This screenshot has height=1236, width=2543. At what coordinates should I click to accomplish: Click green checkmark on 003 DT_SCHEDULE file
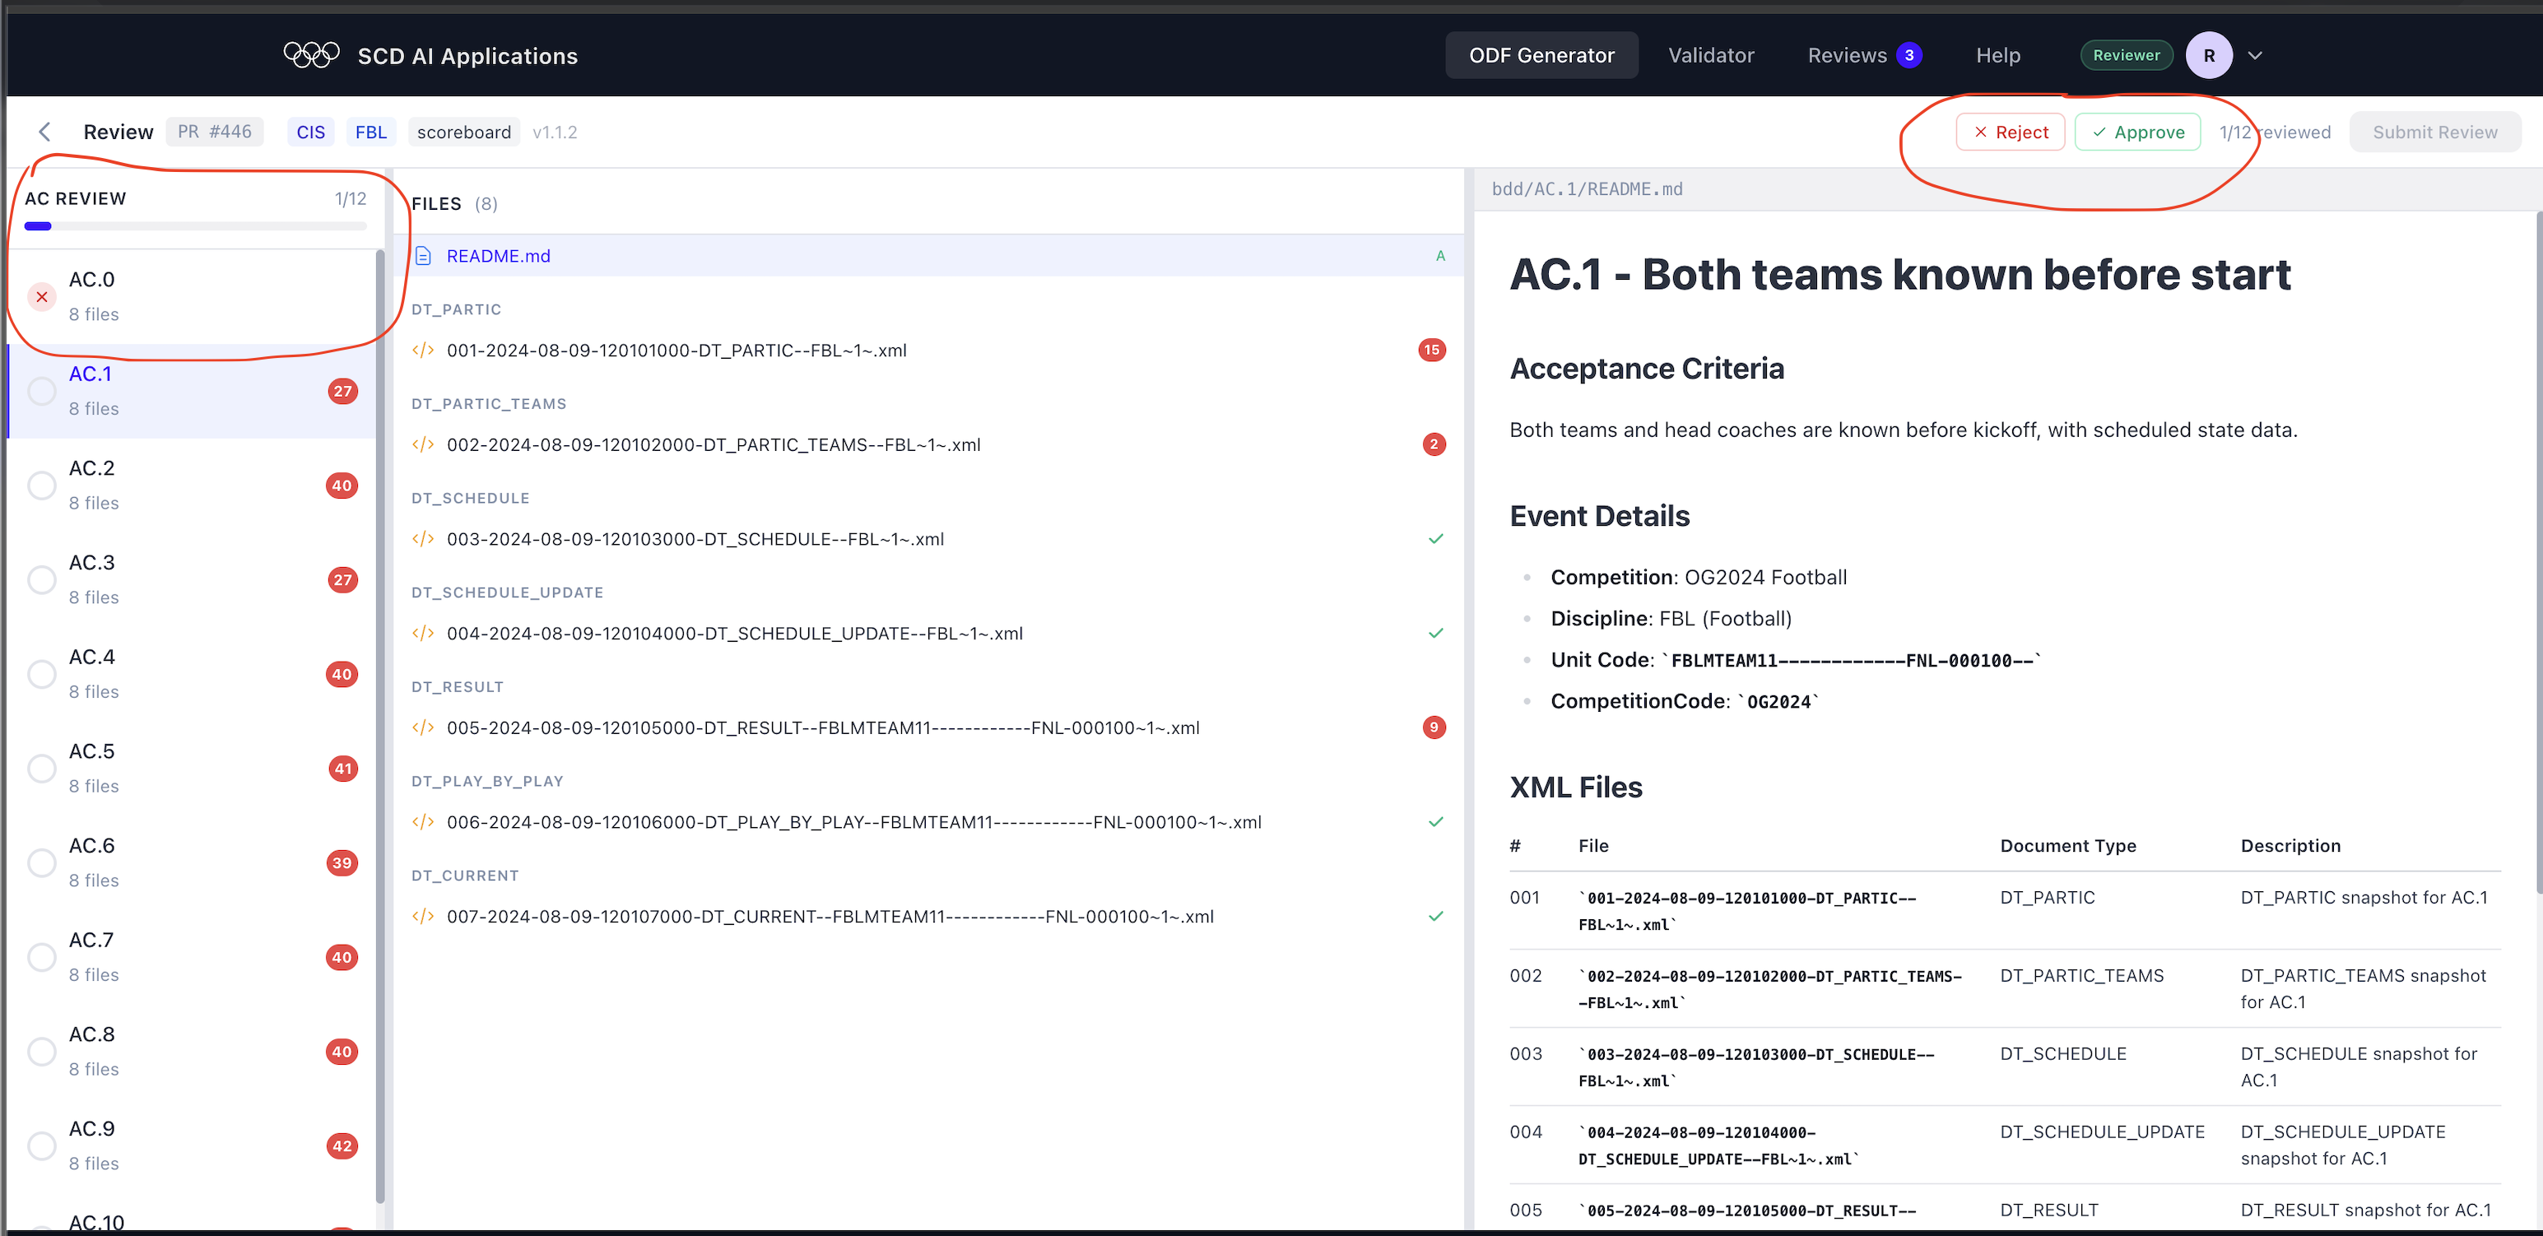pyautogui.click(x=1436, y=538)
